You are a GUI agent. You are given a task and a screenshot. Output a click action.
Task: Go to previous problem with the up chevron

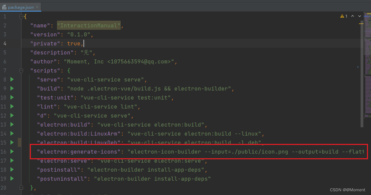tap(352, 16)
